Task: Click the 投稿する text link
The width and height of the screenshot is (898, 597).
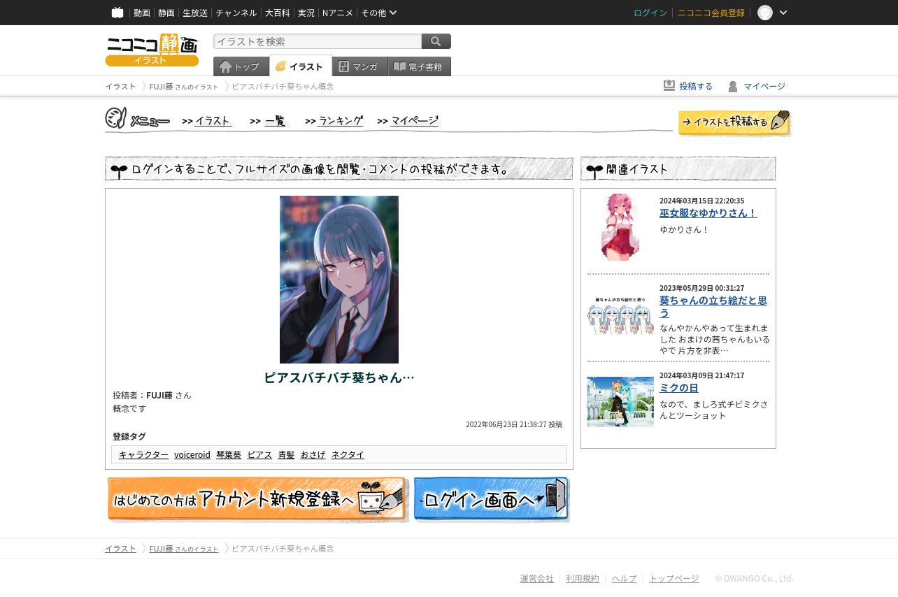Action: click(696, 86)
